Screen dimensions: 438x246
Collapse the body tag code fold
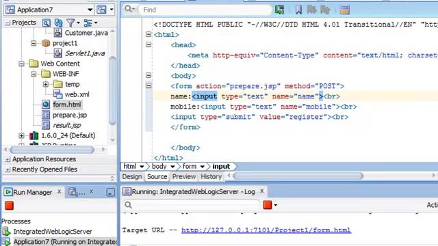pos(149,75)
